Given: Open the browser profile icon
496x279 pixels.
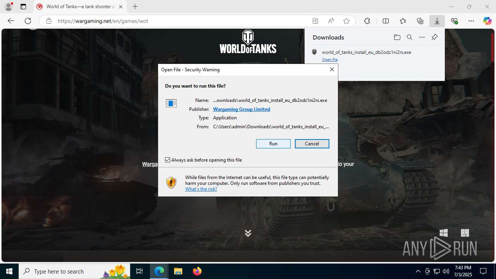Looking at the screenshot, I should click(9, 7).
